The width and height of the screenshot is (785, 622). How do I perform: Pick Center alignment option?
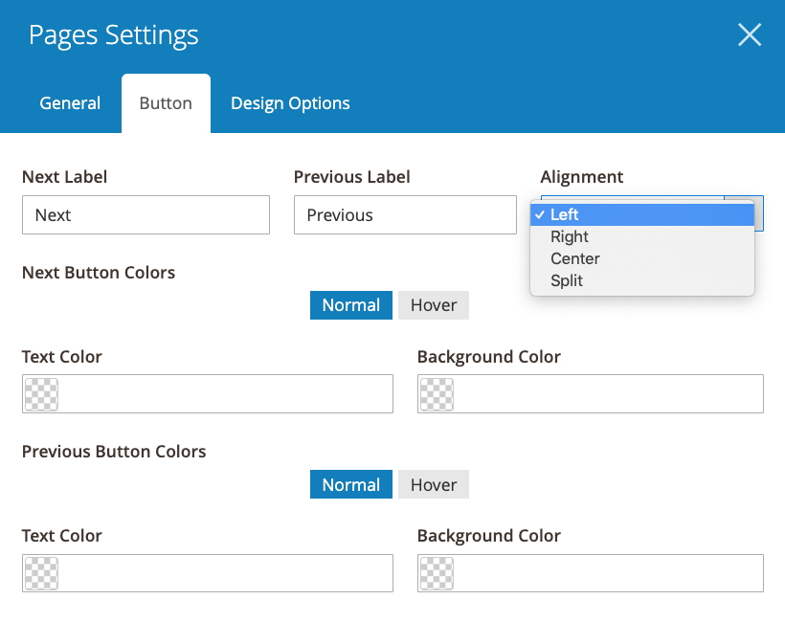574,258
